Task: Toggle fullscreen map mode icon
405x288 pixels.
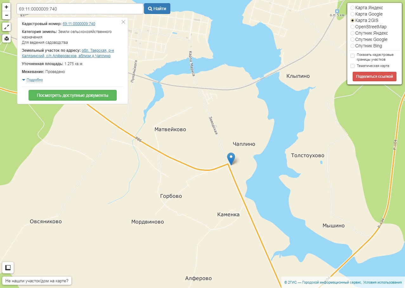Action: pos(6,27)
